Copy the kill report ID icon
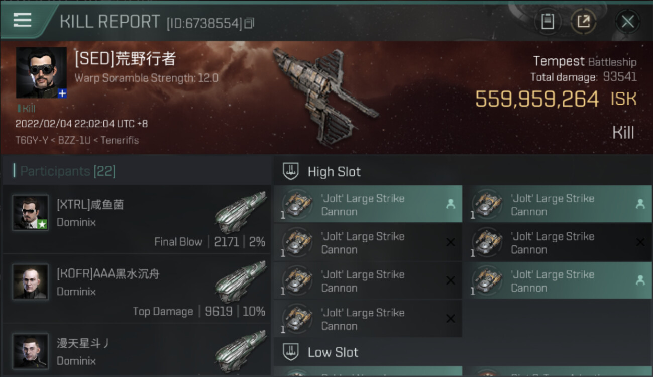 (249, 23)
